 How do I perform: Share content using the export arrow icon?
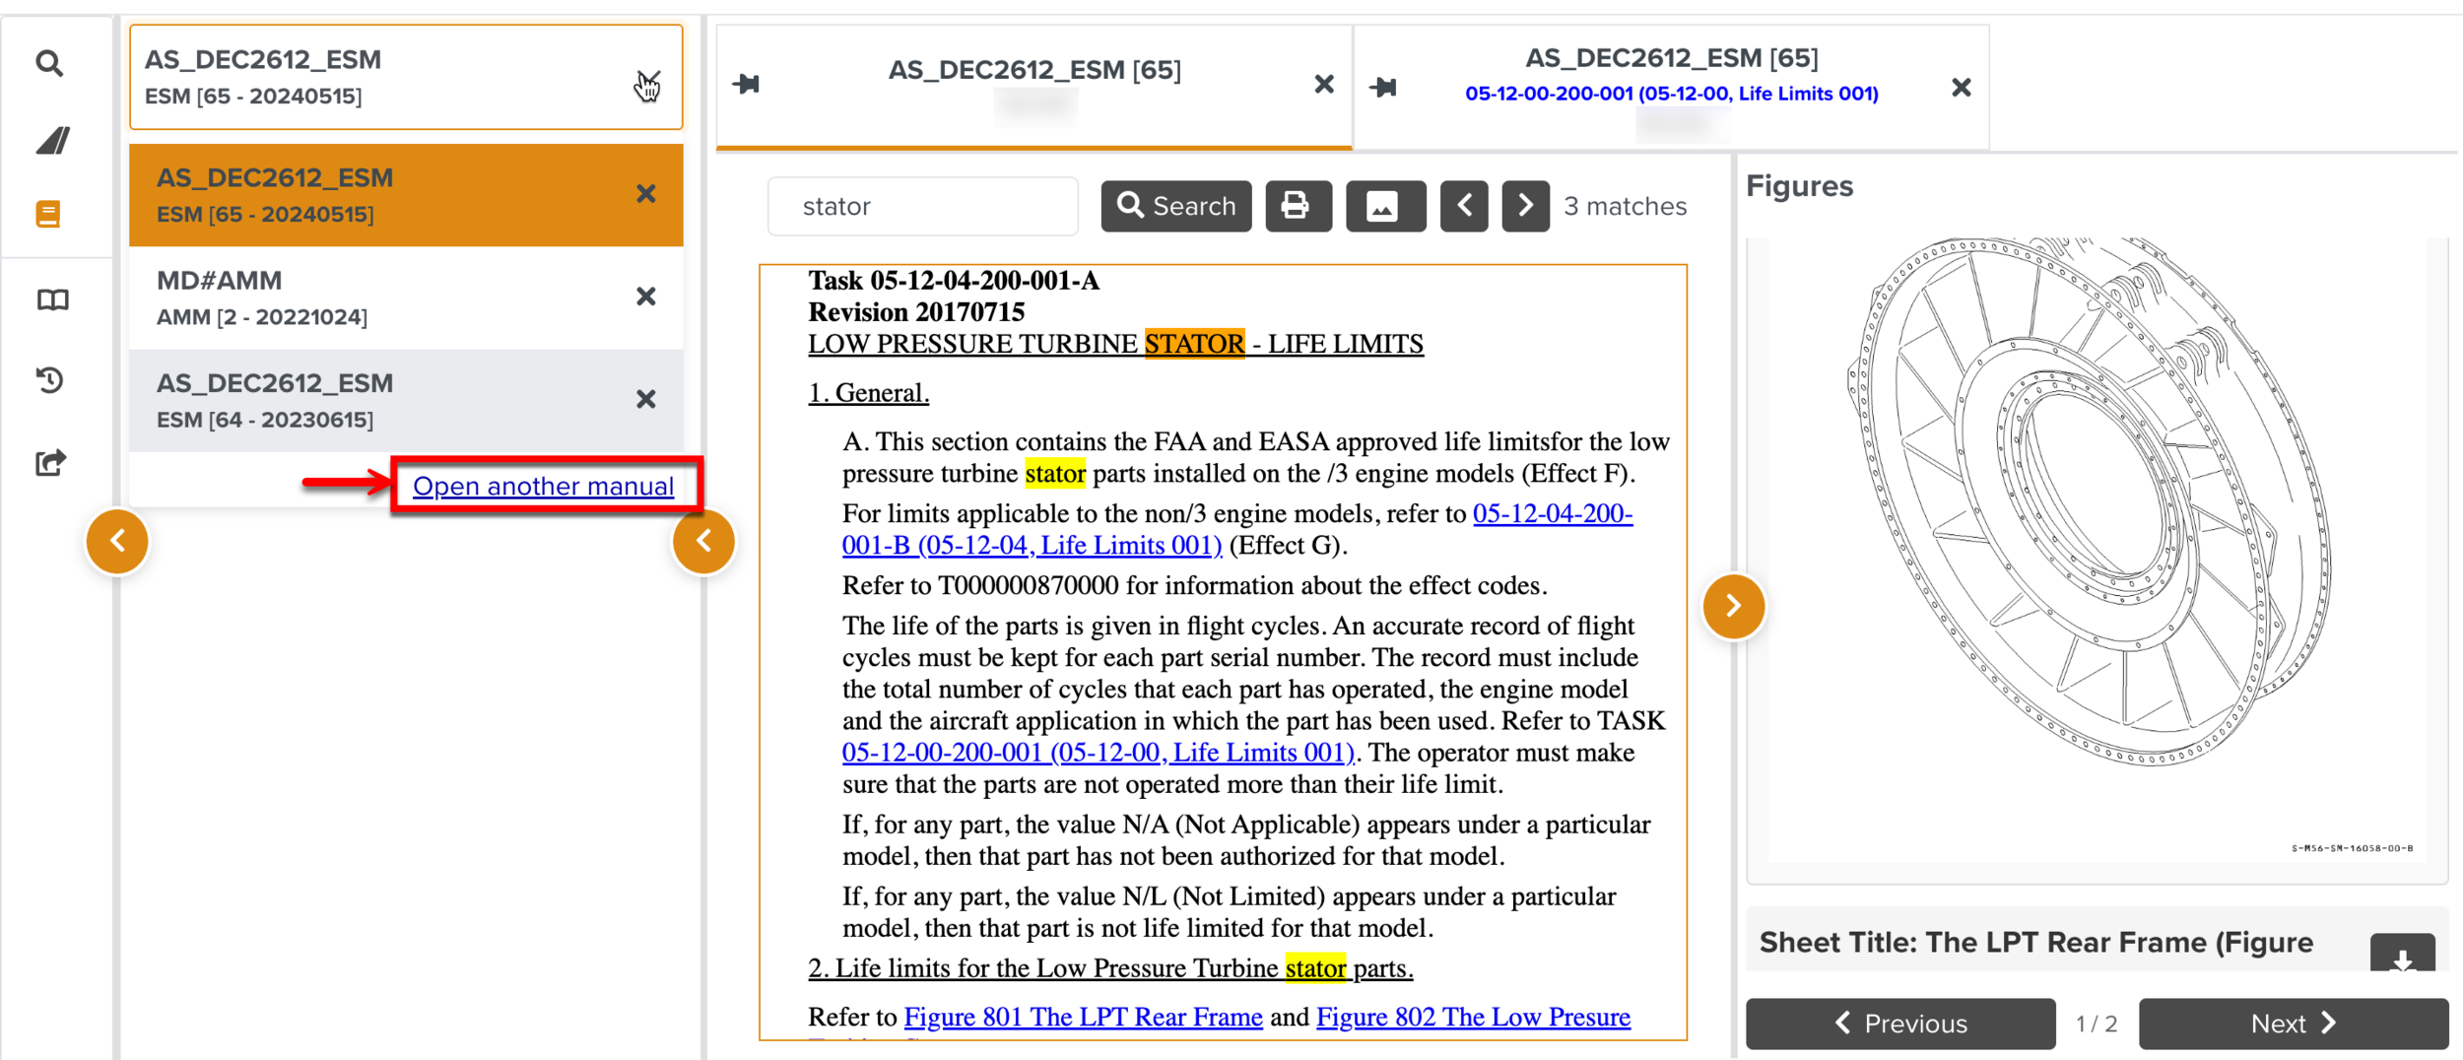(x=50, y=461)
